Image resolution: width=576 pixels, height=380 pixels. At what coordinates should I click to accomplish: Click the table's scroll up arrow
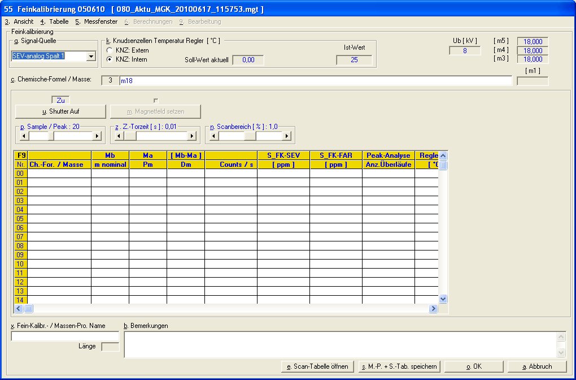point(443,156)
